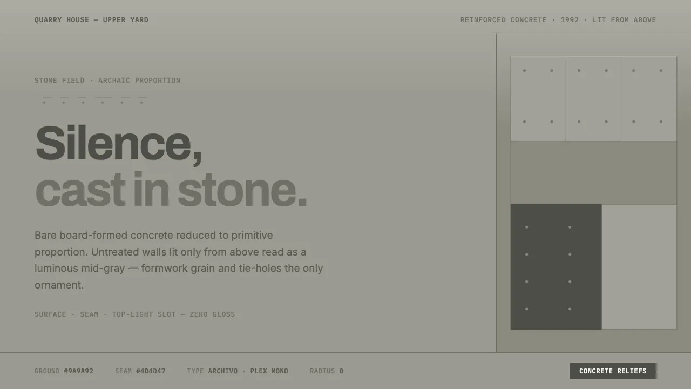Click the CONCRETE RELIEFS button
Image resolution: width=691 pixels, height=389 pixels.
(x=613, y=371)
